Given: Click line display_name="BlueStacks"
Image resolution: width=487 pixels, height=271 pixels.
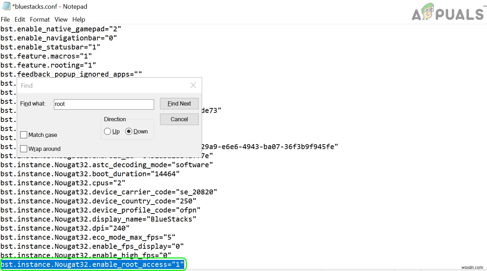Looking at the screenshot, I should [x=98, y=219].
